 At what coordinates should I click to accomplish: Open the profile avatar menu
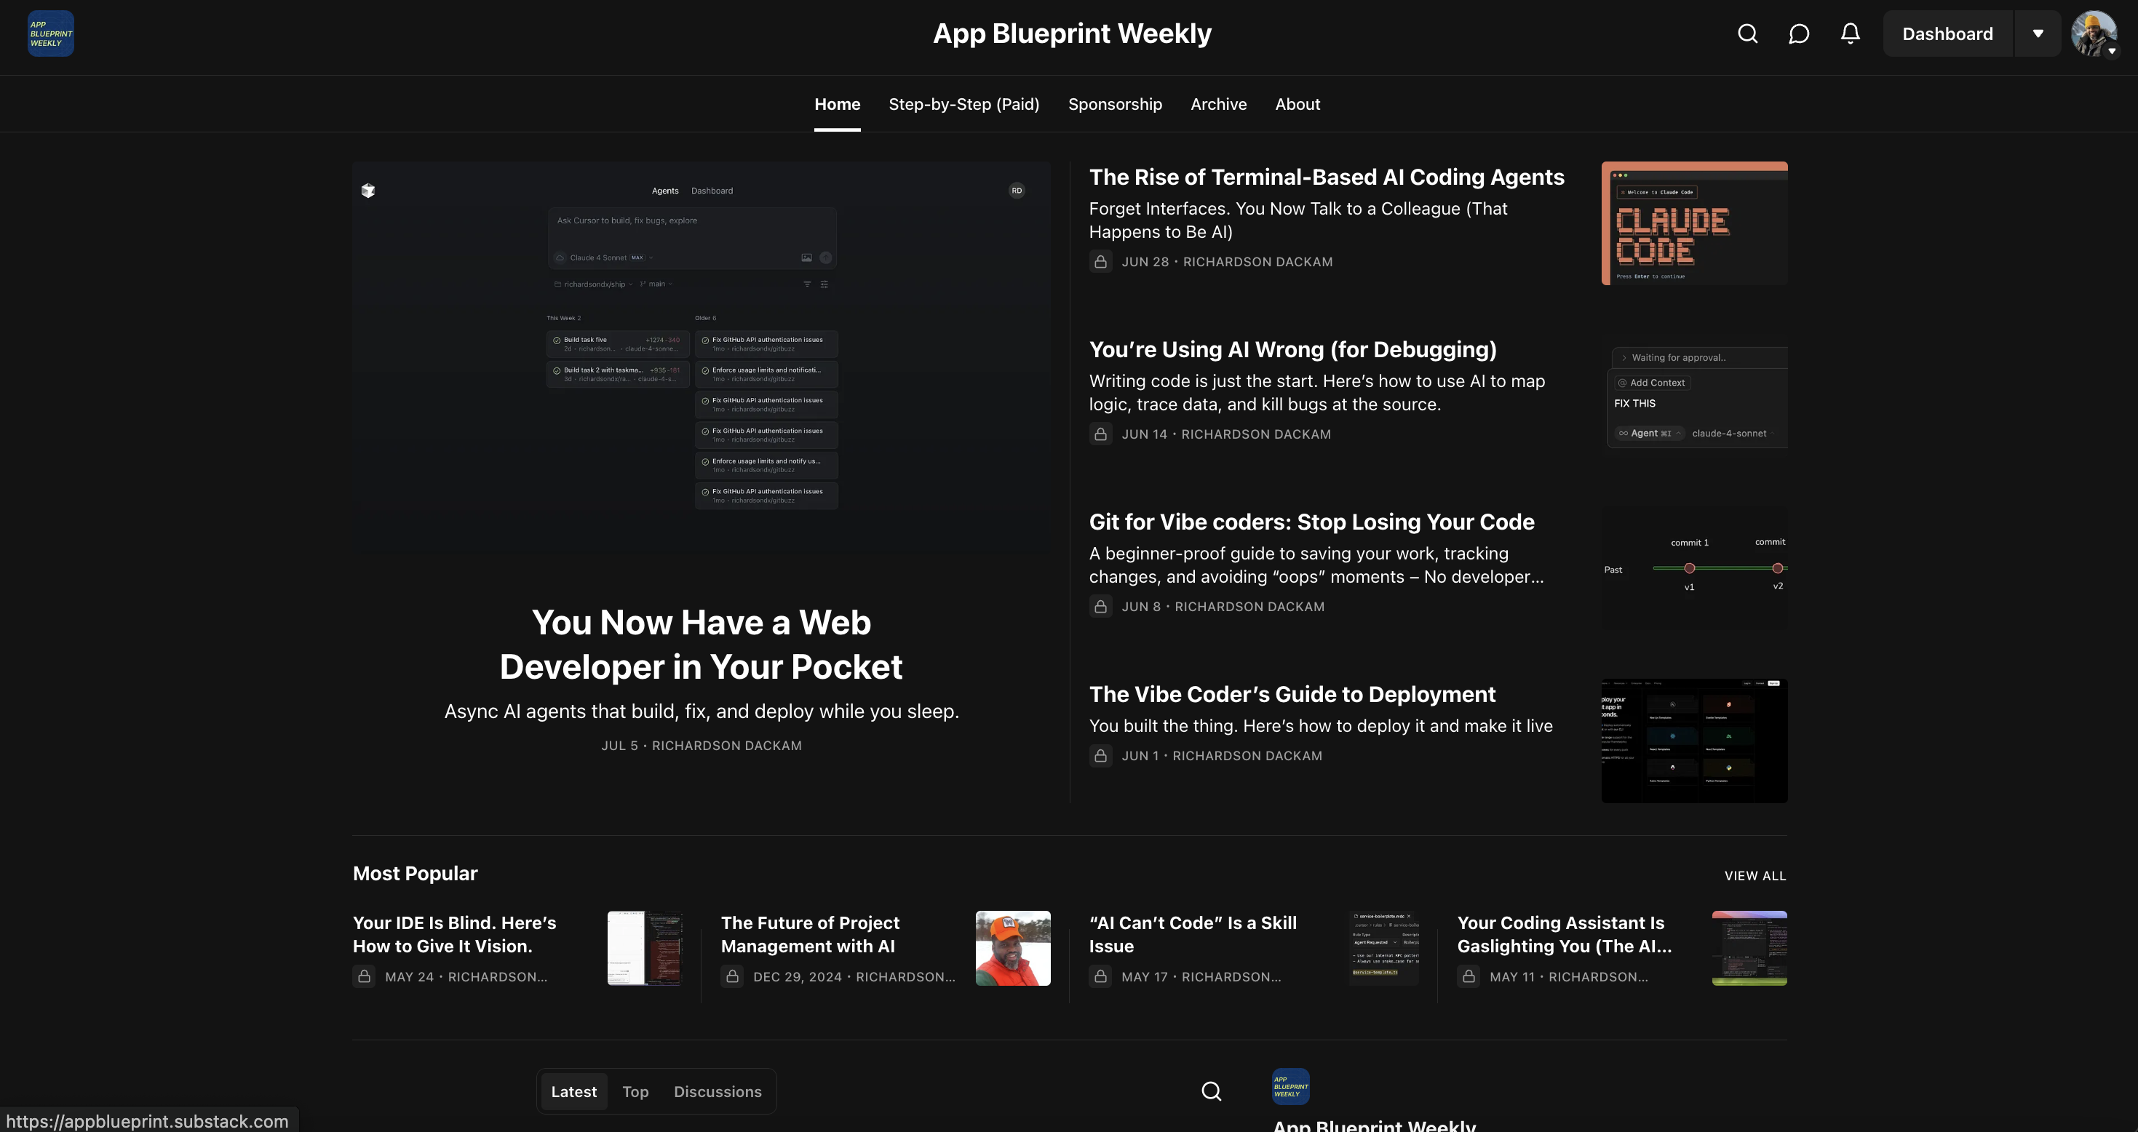click(x=2093, y=34)
